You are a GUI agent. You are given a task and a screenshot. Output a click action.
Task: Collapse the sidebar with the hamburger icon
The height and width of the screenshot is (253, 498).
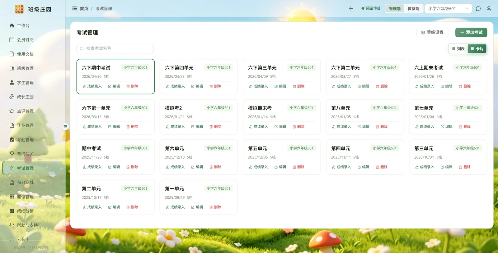click(74, 9)
